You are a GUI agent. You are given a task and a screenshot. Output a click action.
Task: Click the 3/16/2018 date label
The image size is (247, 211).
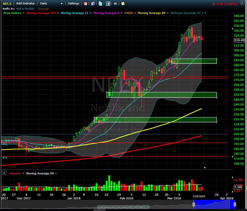(x=199, y=196)
